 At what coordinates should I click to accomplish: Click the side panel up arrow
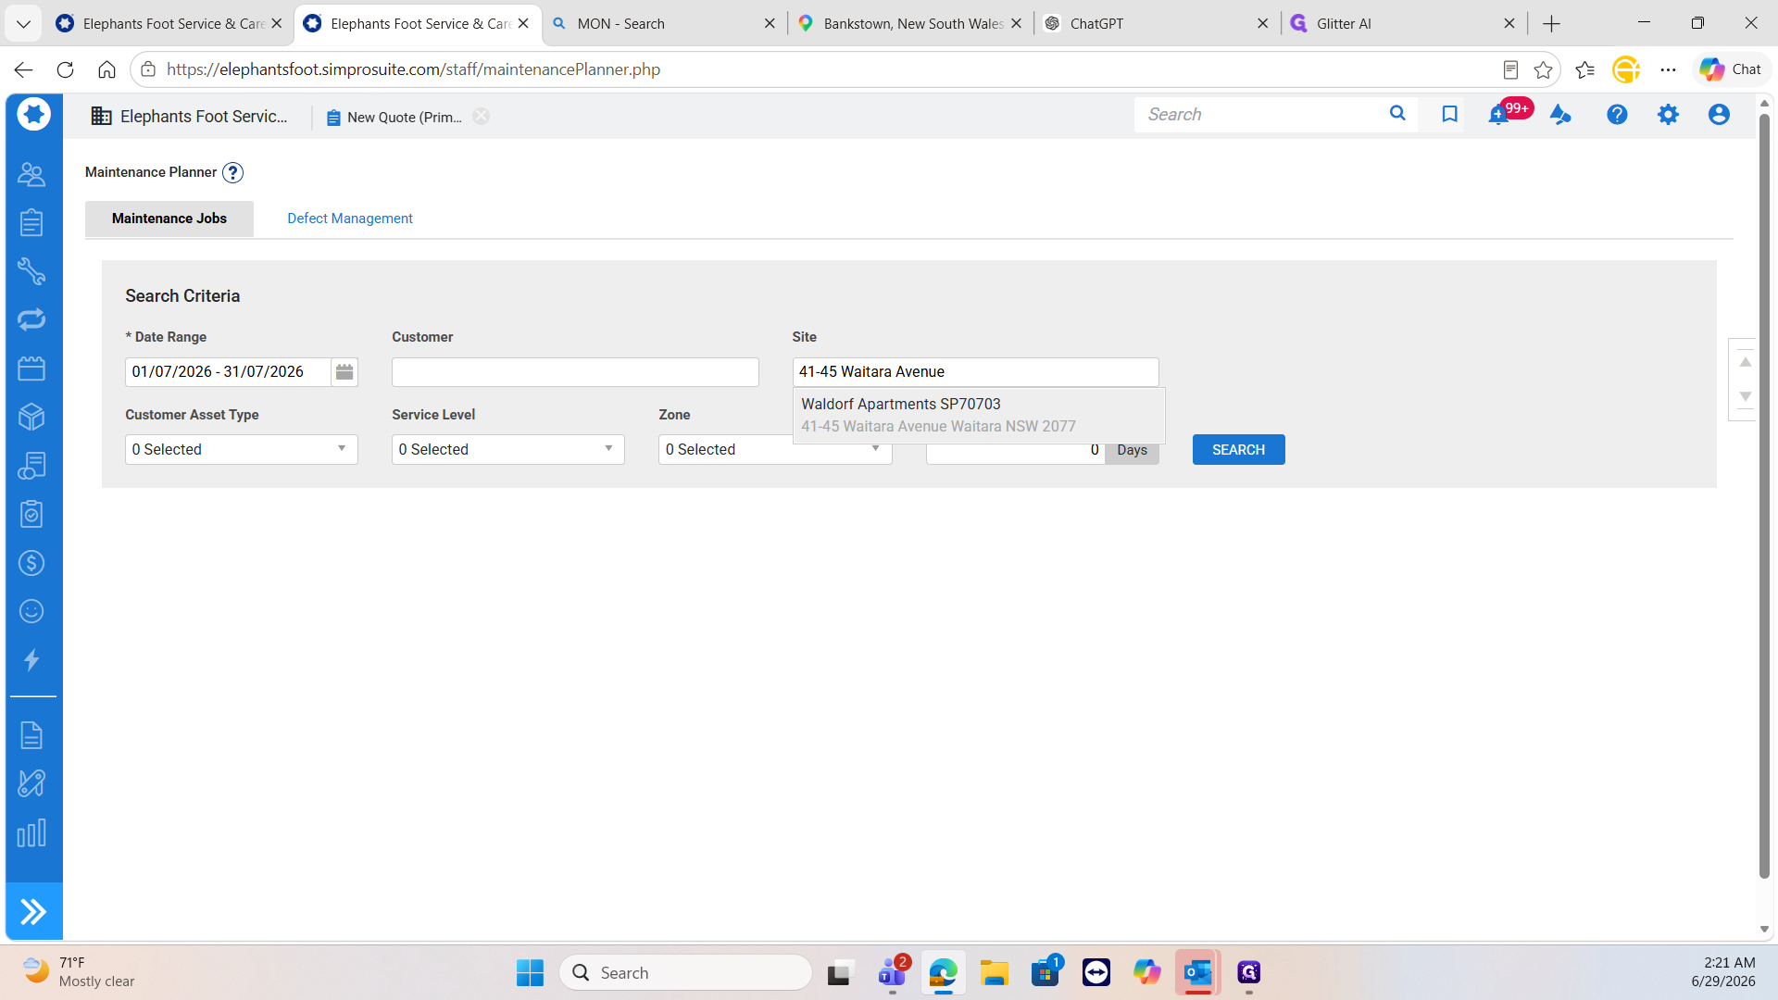[x=1745, y=362]
